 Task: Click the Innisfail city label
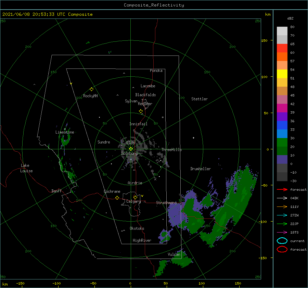click(x=138, y=124)
